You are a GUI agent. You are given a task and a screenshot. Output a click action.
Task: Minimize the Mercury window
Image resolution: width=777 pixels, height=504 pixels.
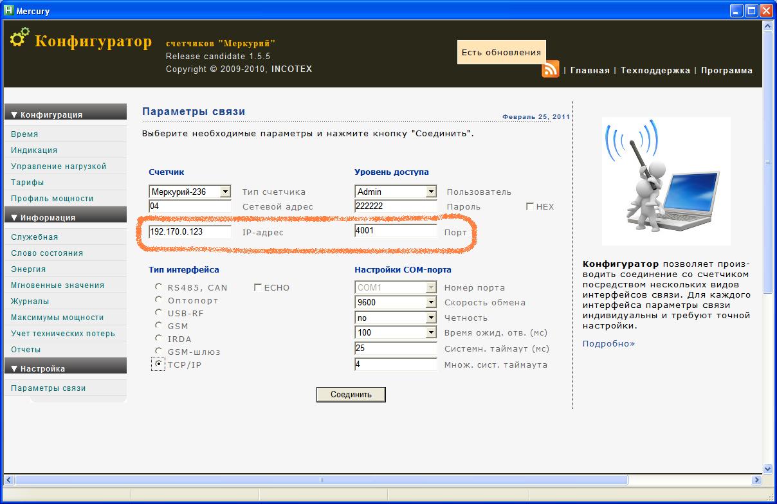736,11
